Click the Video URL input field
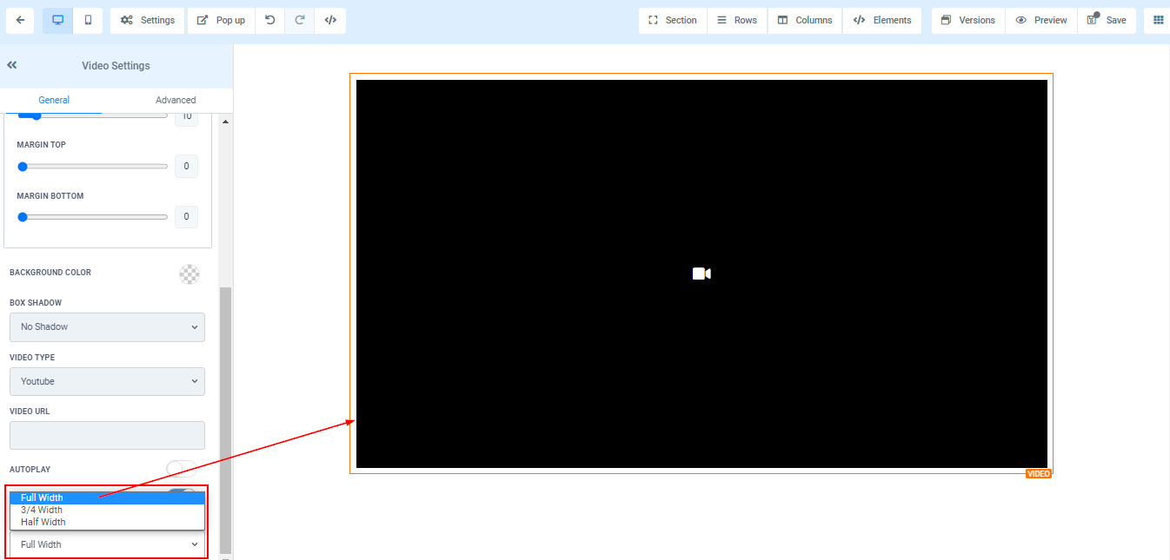Screen dimensions: 1170x560 pos(107,435)
